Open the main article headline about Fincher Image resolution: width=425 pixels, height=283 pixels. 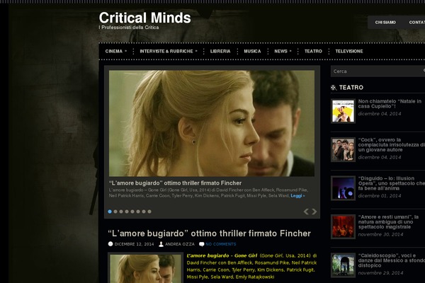pyautogui.click(x=209, y=233)
